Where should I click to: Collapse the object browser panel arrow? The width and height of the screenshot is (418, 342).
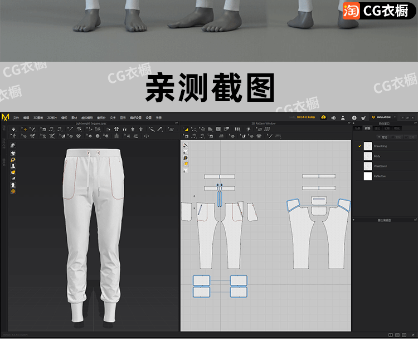[354, 123]
